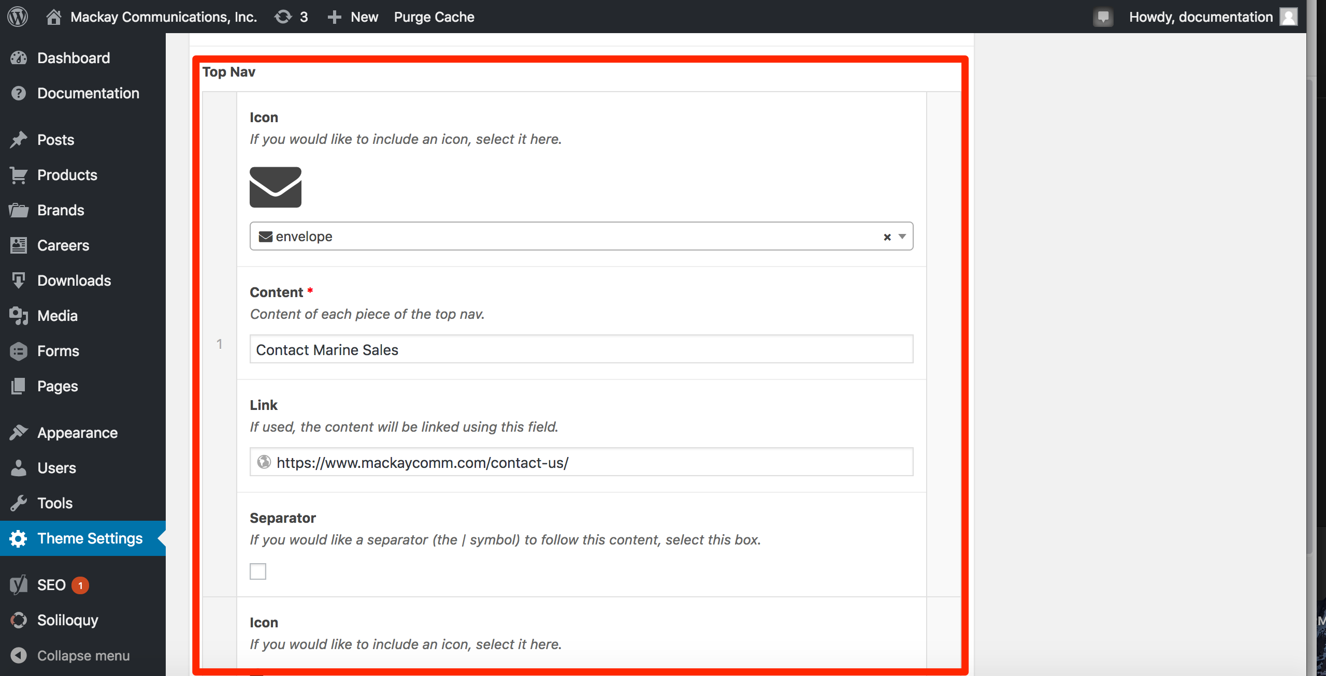
Task: Click the Dashboard gauge icon
Action: click(19, 58)
